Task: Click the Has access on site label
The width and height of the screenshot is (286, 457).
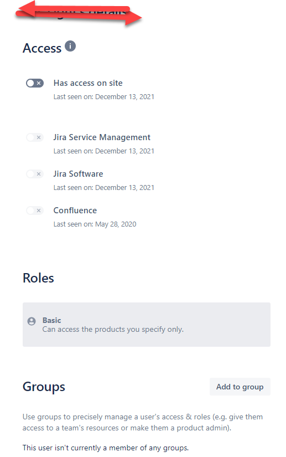Action: pos(88,83)
